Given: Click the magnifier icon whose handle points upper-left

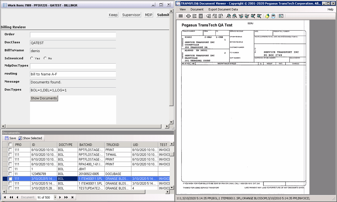Looking at the screenshot, I should coord(241,16).
